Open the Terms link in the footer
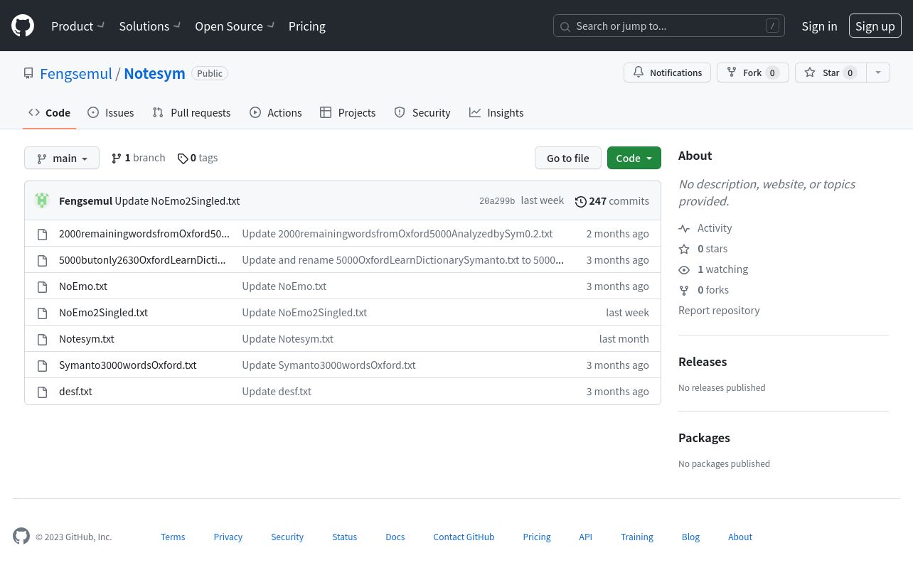The height and width of the screenshot is (580, 913). (173, 537)
